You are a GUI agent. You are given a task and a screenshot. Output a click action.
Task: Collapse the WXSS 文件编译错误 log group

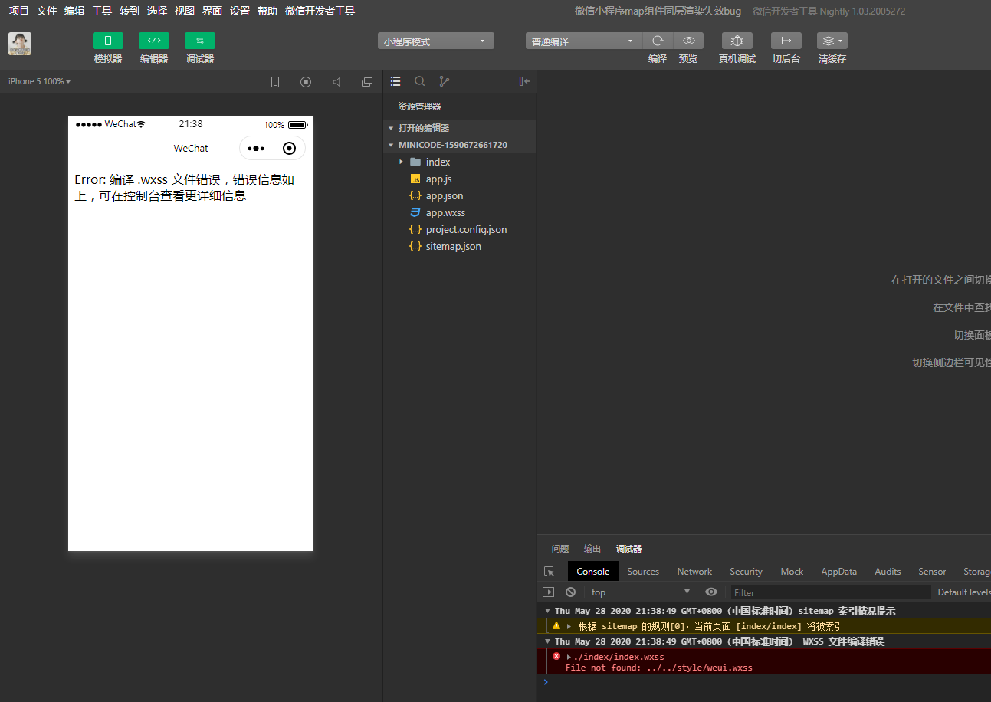click(x=547, y=641)
